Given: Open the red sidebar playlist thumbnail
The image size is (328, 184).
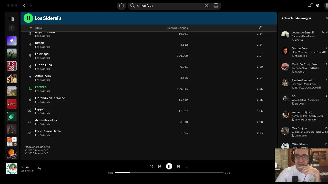Looking at the screenshot, I should (12, 104).
